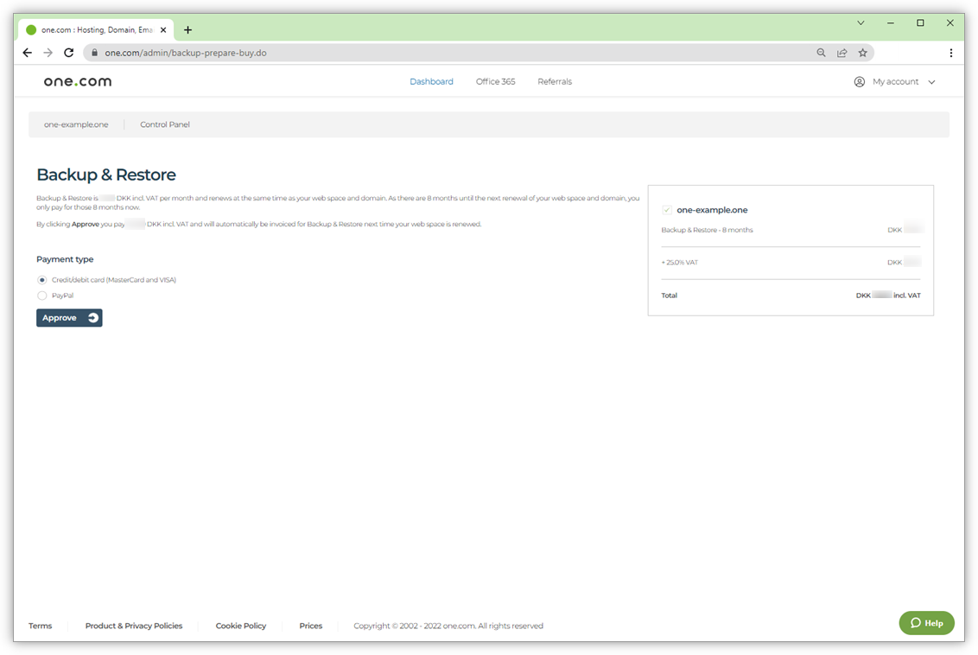The height and width of the screenshot is (655, 978).
Task: Bookmark this page with star icon
Action: pos(862,53)
